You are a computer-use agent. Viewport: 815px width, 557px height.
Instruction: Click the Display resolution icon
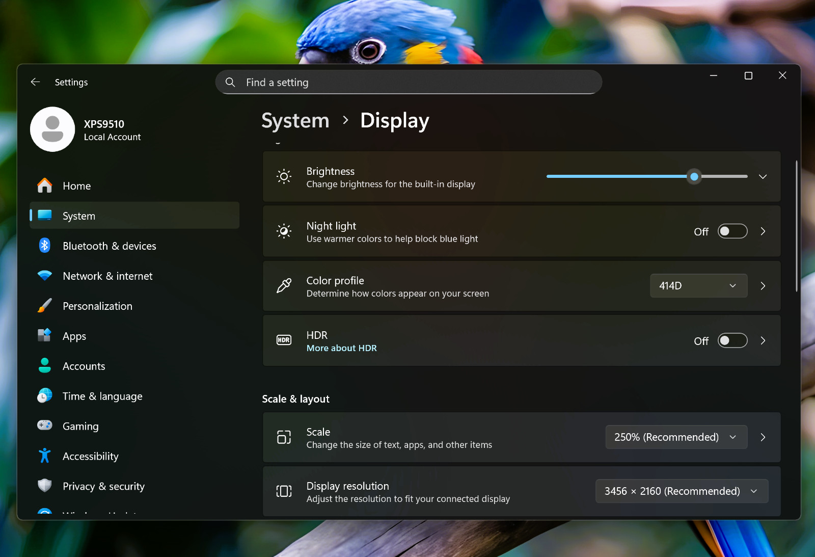[284, 491]
